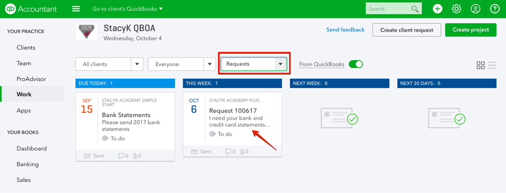Open the All clients dropdown
Viewport: 506px width, 193px height.
(110, 64)
